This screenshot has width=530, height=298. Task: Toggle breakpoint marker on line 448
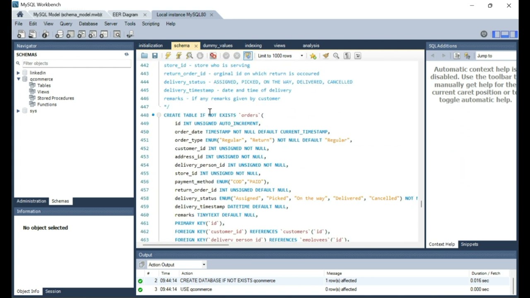click(x=153, y=115)
